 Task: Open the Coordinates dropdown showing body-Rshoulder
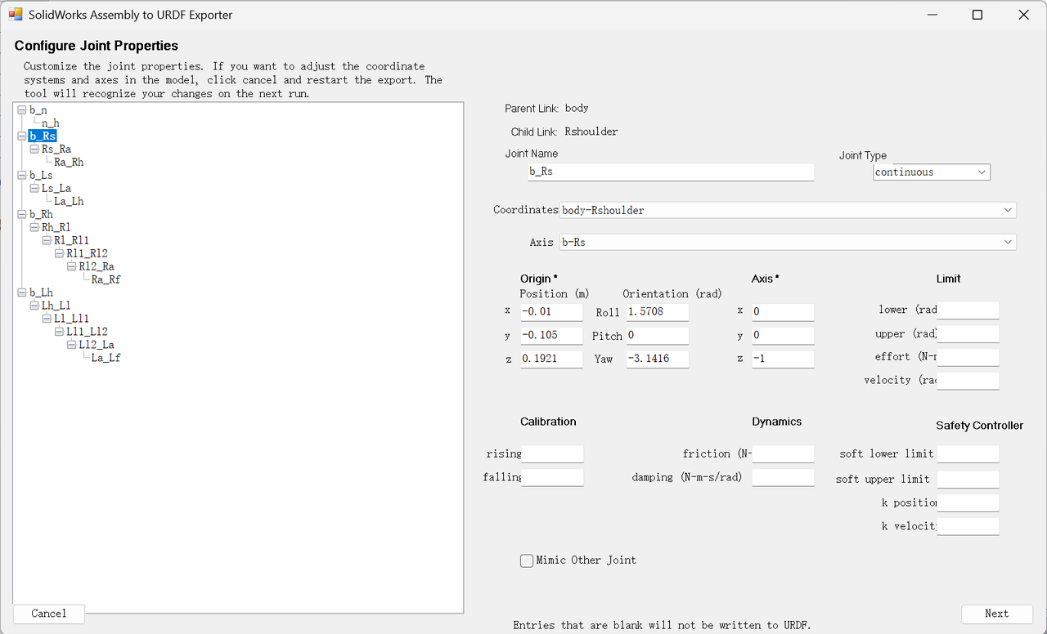coord(789,210)
